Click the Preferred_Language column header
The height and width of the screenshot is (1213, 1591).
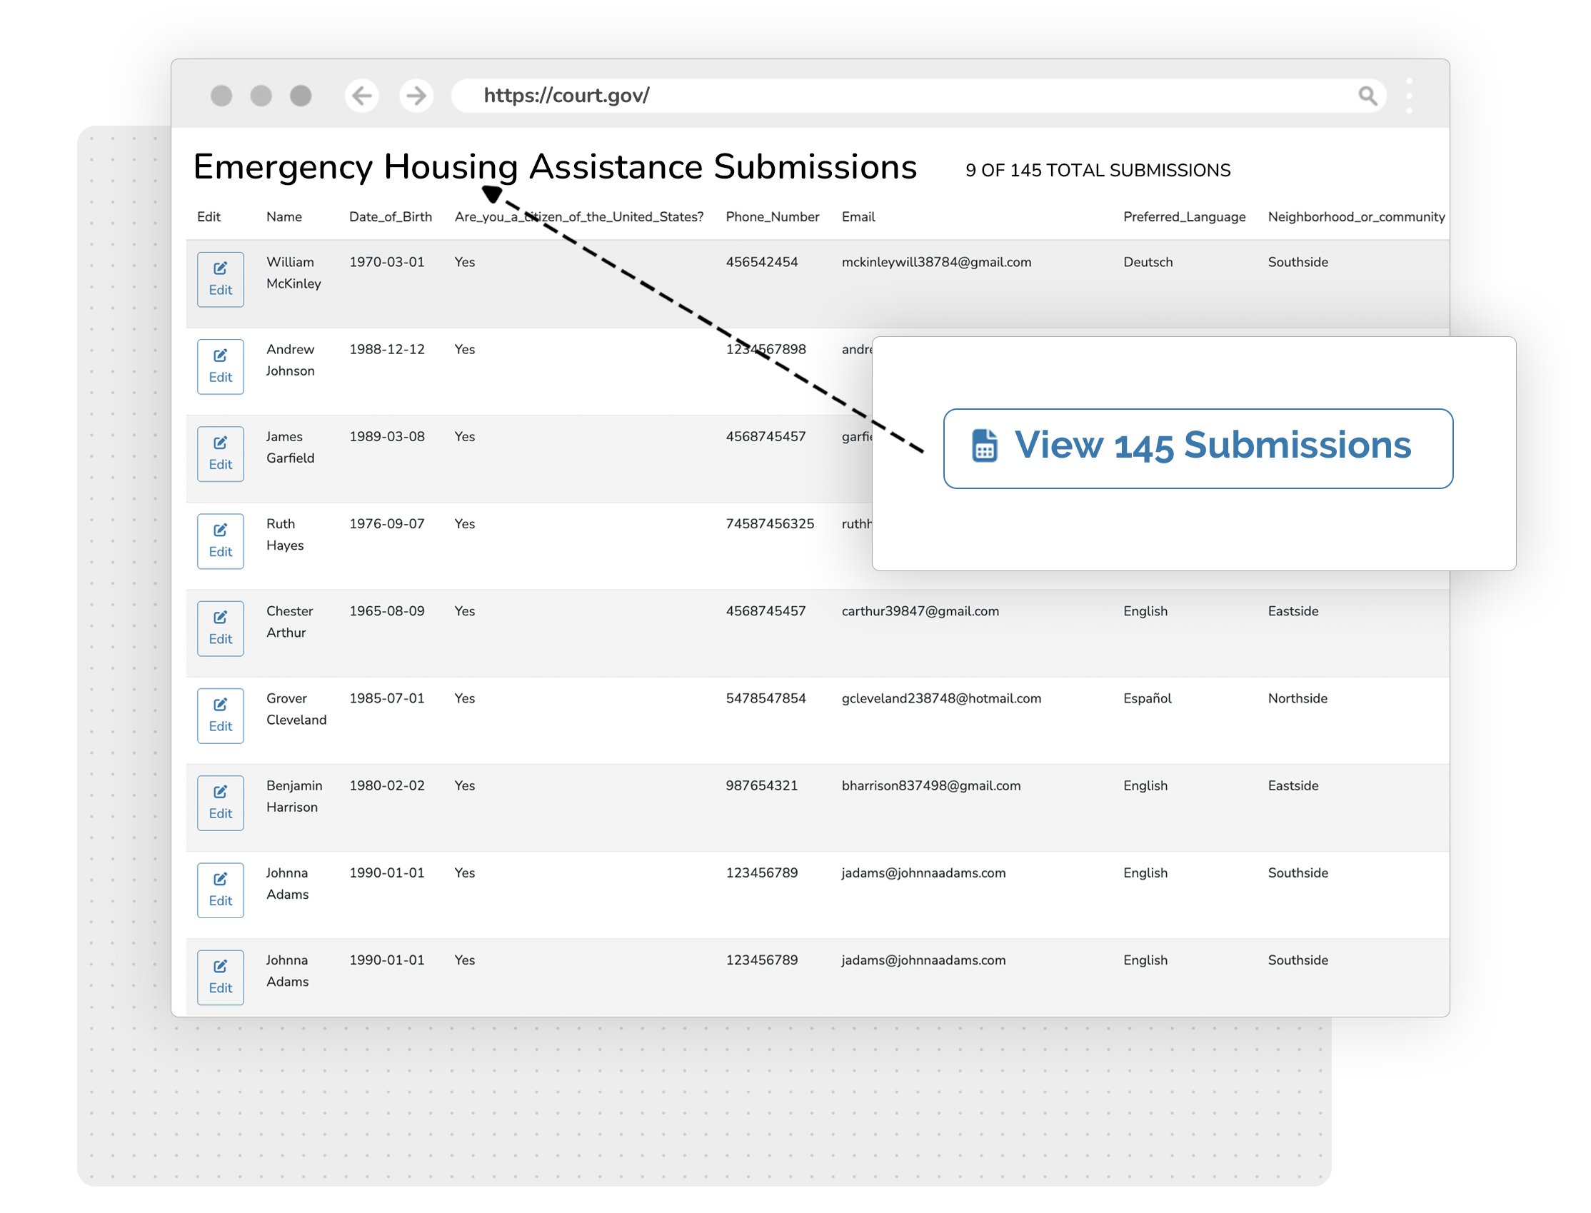[x=1184, y=216]
